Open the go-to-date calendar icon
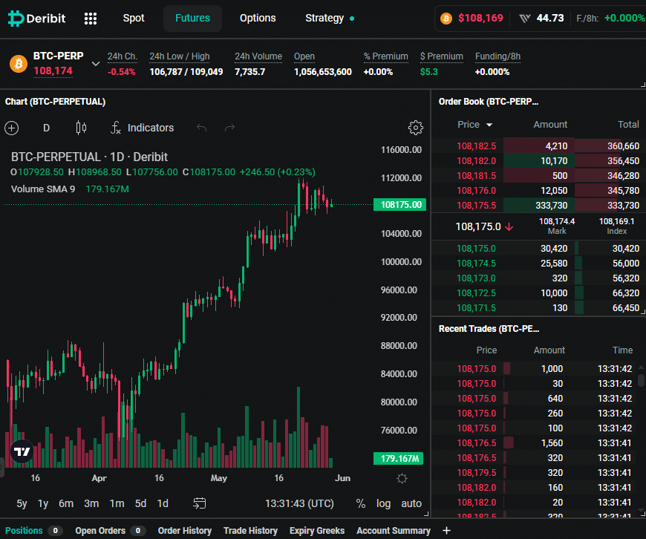Viewport: 646px width, 539px height. [x=200, y=503]
